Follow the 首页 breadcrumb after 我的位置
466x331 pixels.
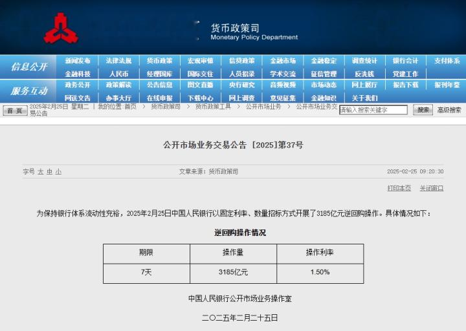click(x=130, y=107)
